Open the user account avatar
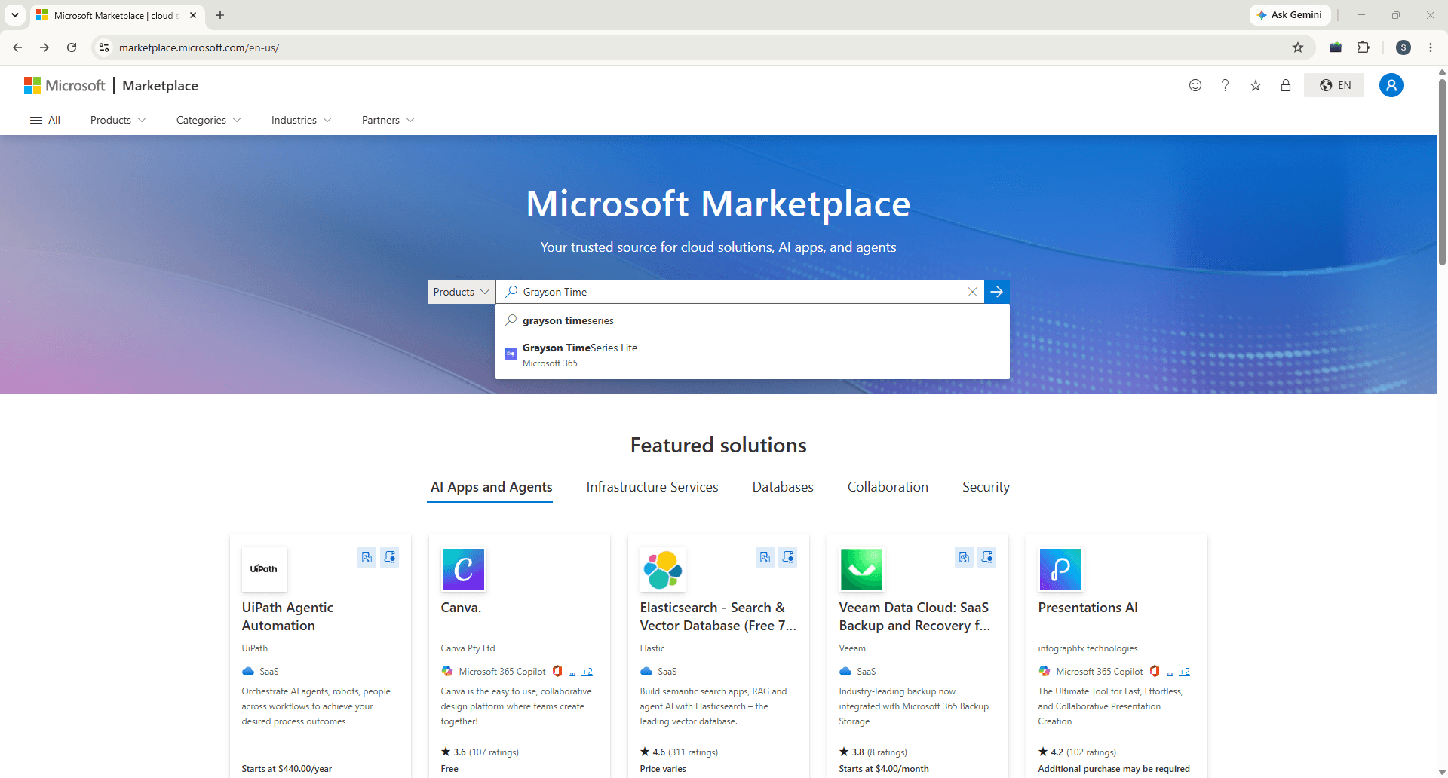 1391,85
